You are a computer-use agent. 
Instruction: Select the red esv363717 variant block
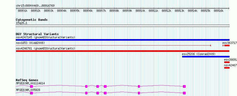227,45
